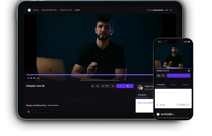This screenshot has height=136, width=212.
Task: Click the thumbs-down icon on tablet
Action: 113,86
